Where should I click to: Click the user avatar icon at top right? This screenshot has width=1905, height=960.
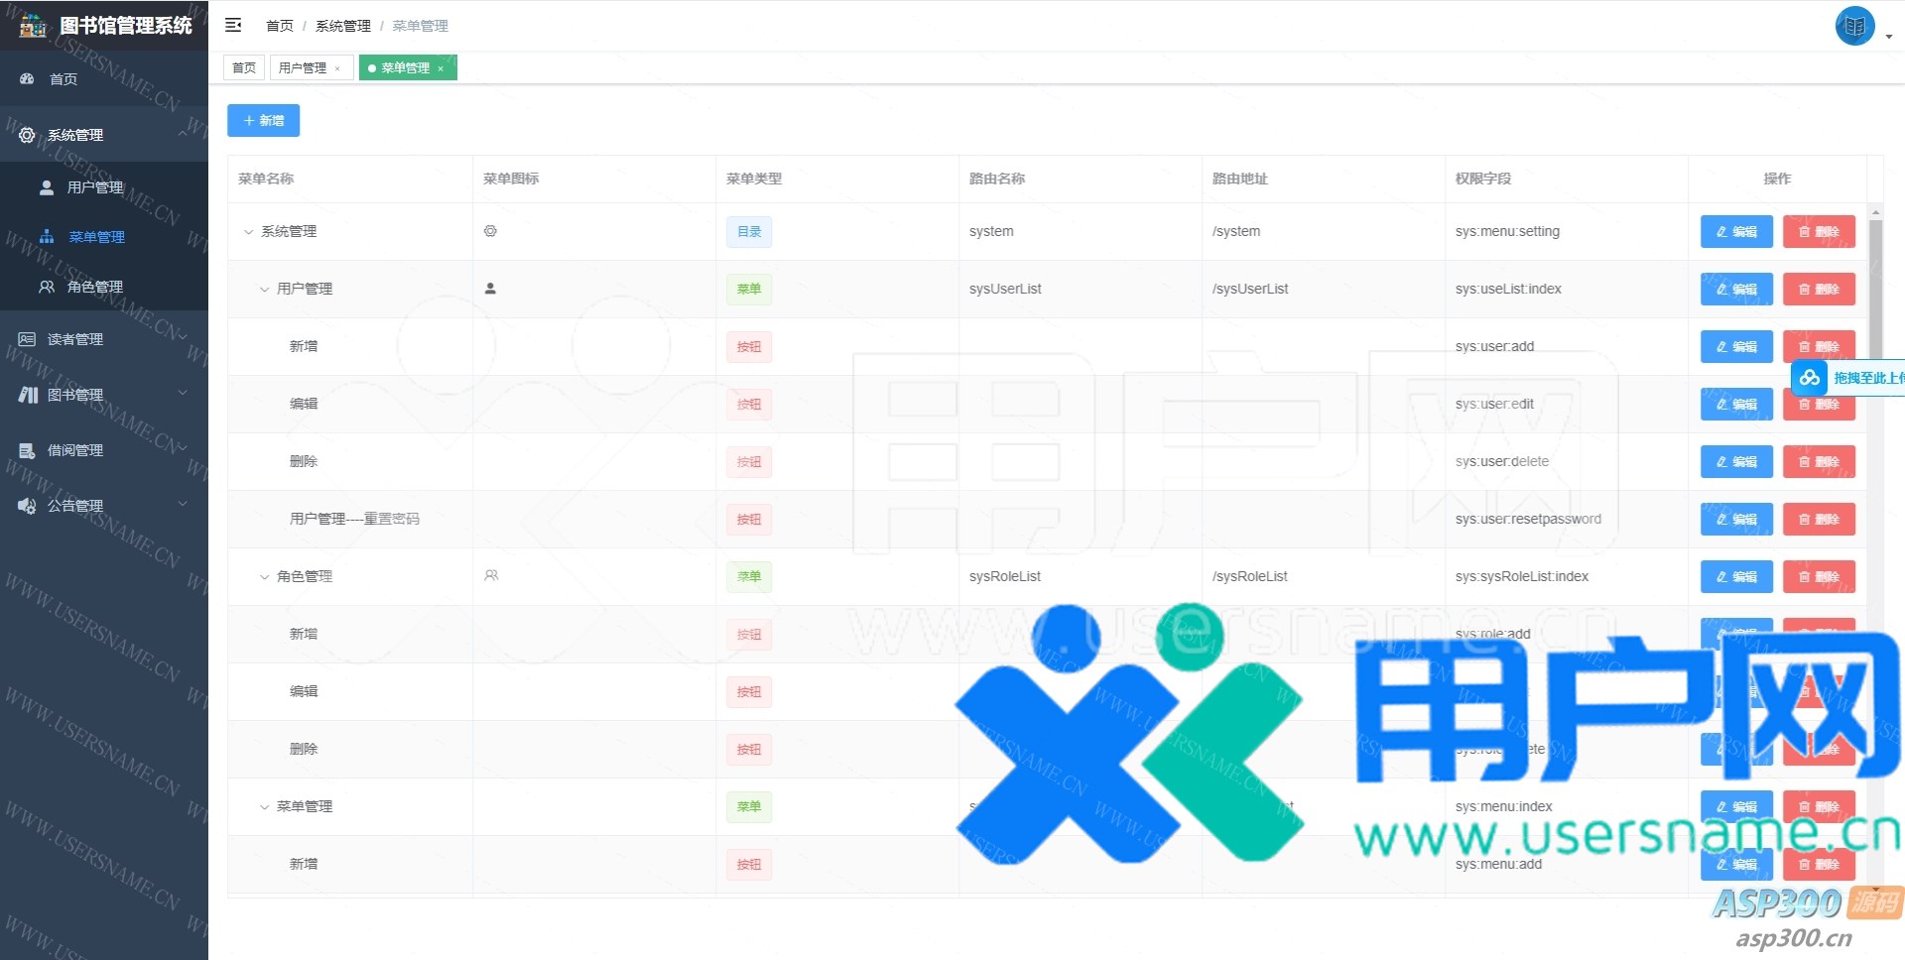pyautogui.click(x=1853, y=27)
